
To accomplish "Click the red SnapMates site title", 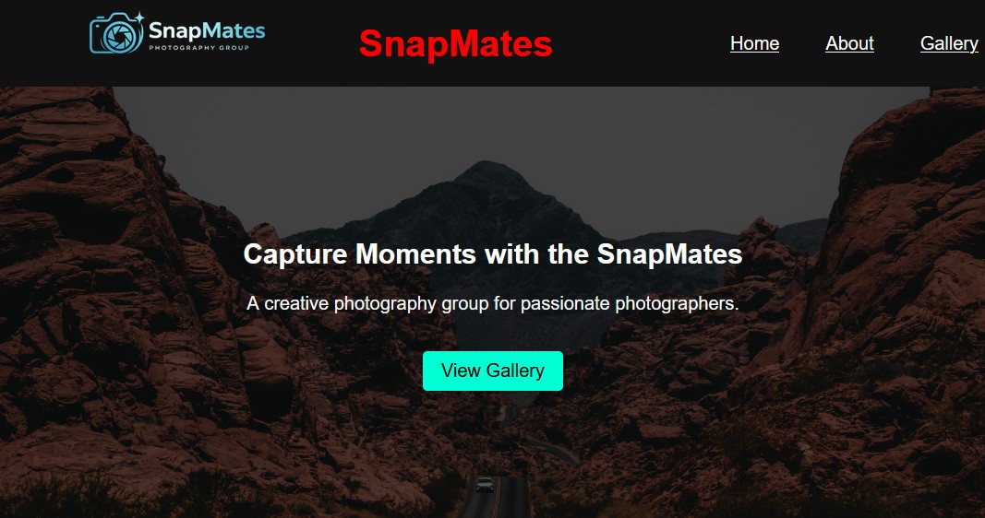I will (455, 44).
